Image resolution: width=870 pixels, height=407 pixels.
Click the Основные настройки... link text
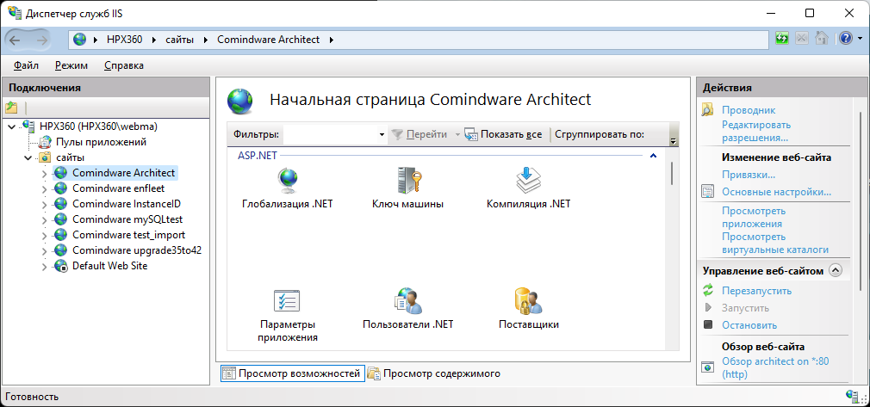coord(776,193)
